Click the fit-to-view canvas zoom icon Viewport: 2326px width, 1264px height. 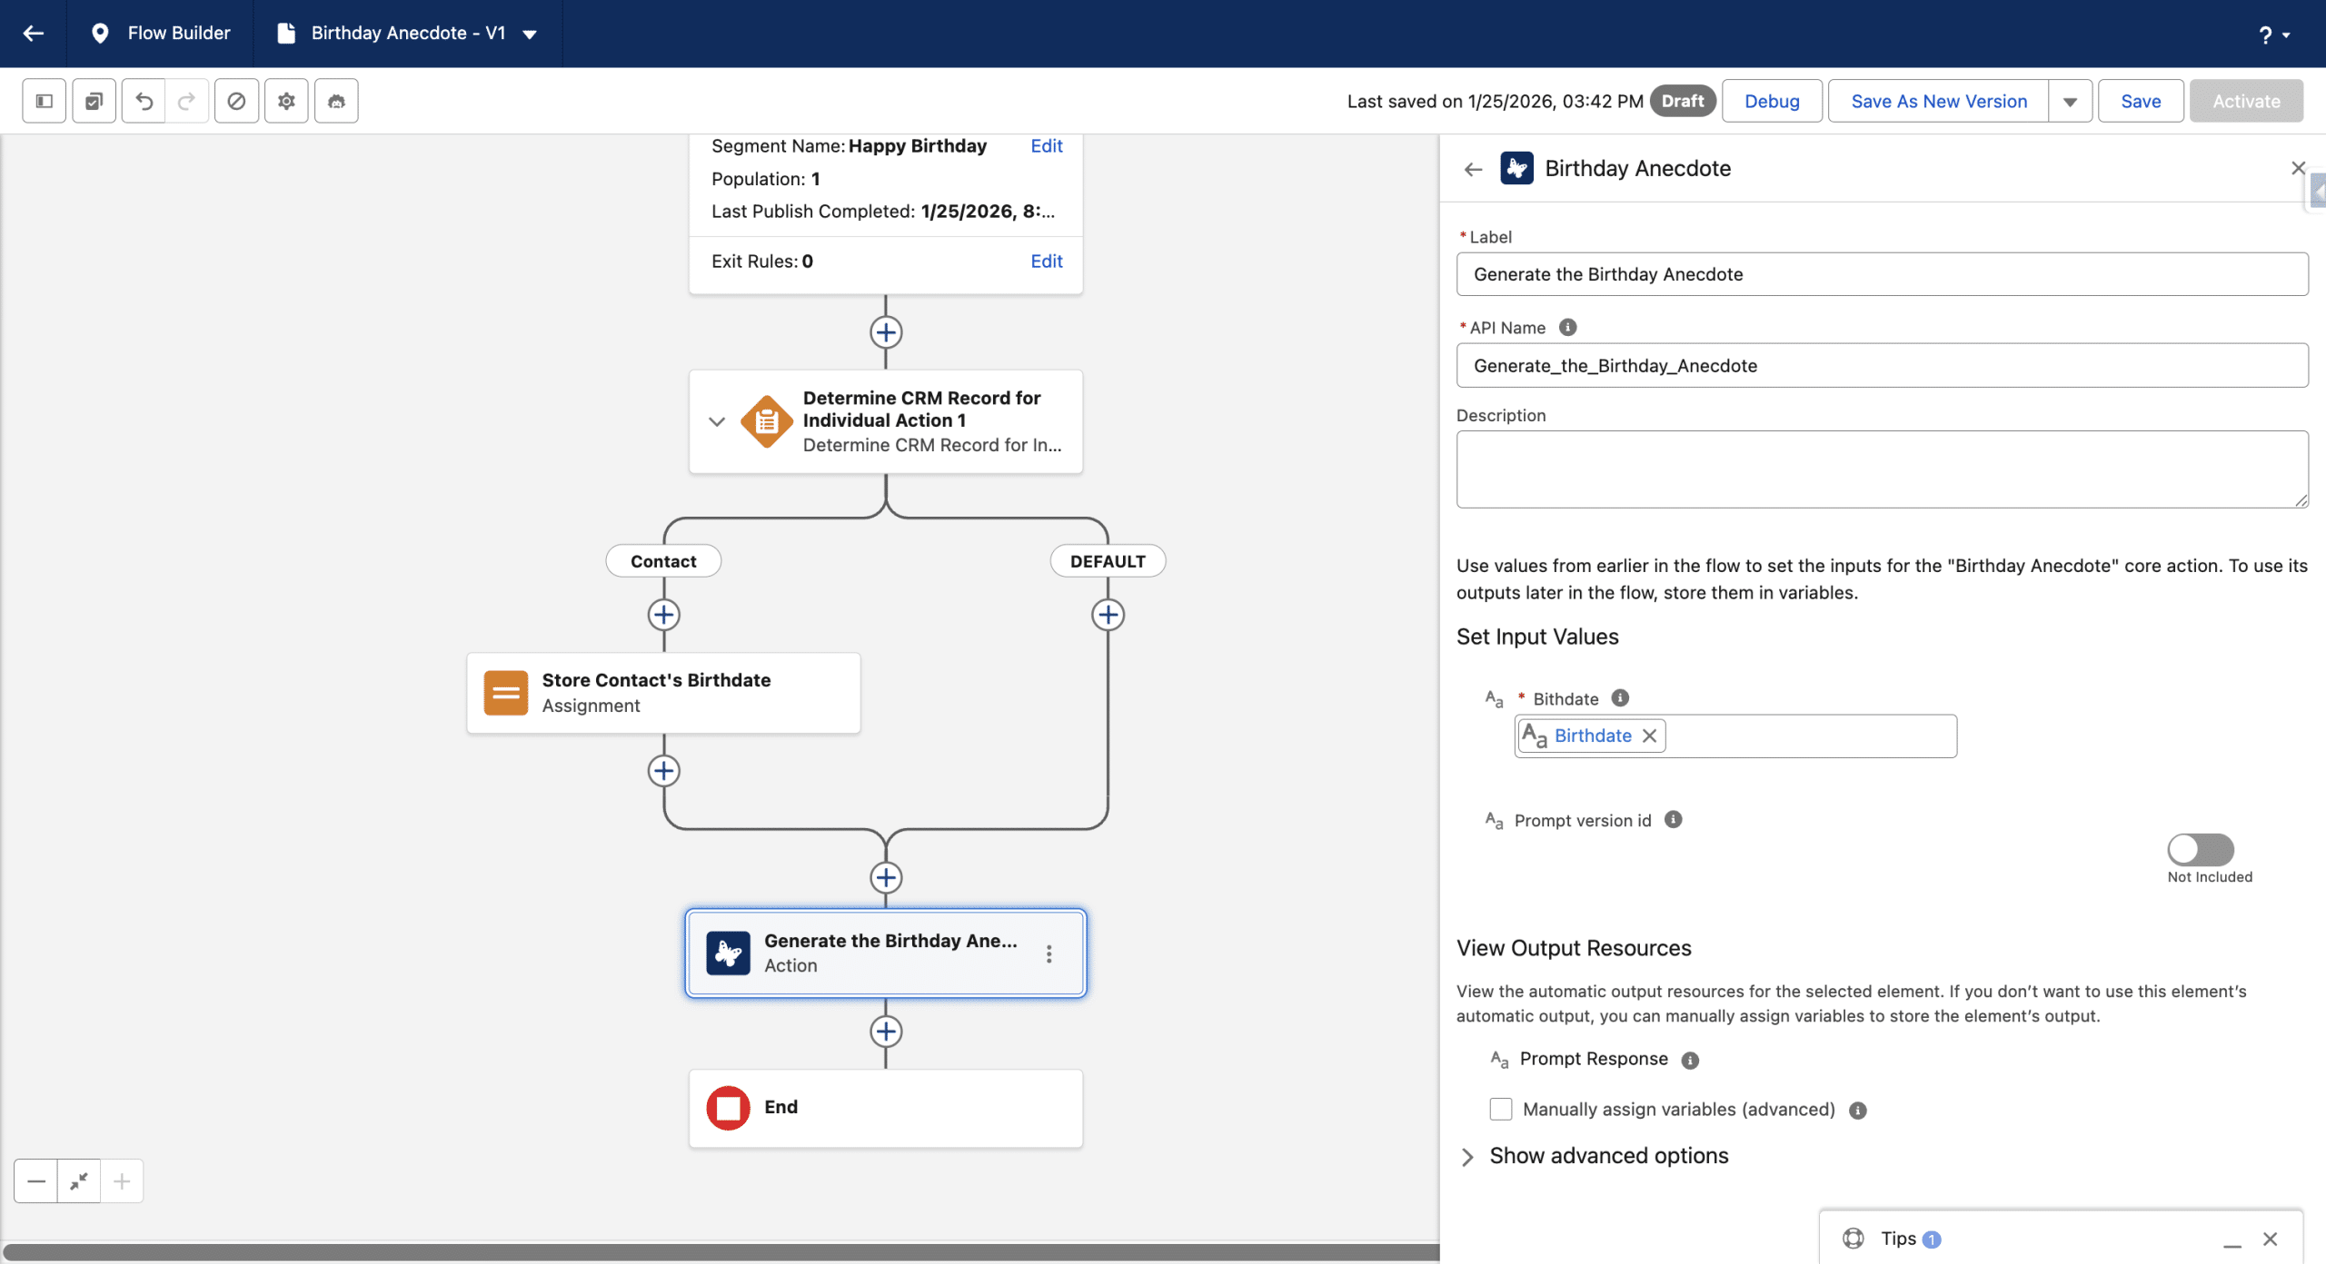[79, 1181]
